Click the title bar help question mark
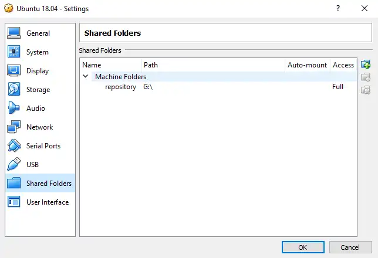The height and width of the screenshot is (258, 378). 338,9
